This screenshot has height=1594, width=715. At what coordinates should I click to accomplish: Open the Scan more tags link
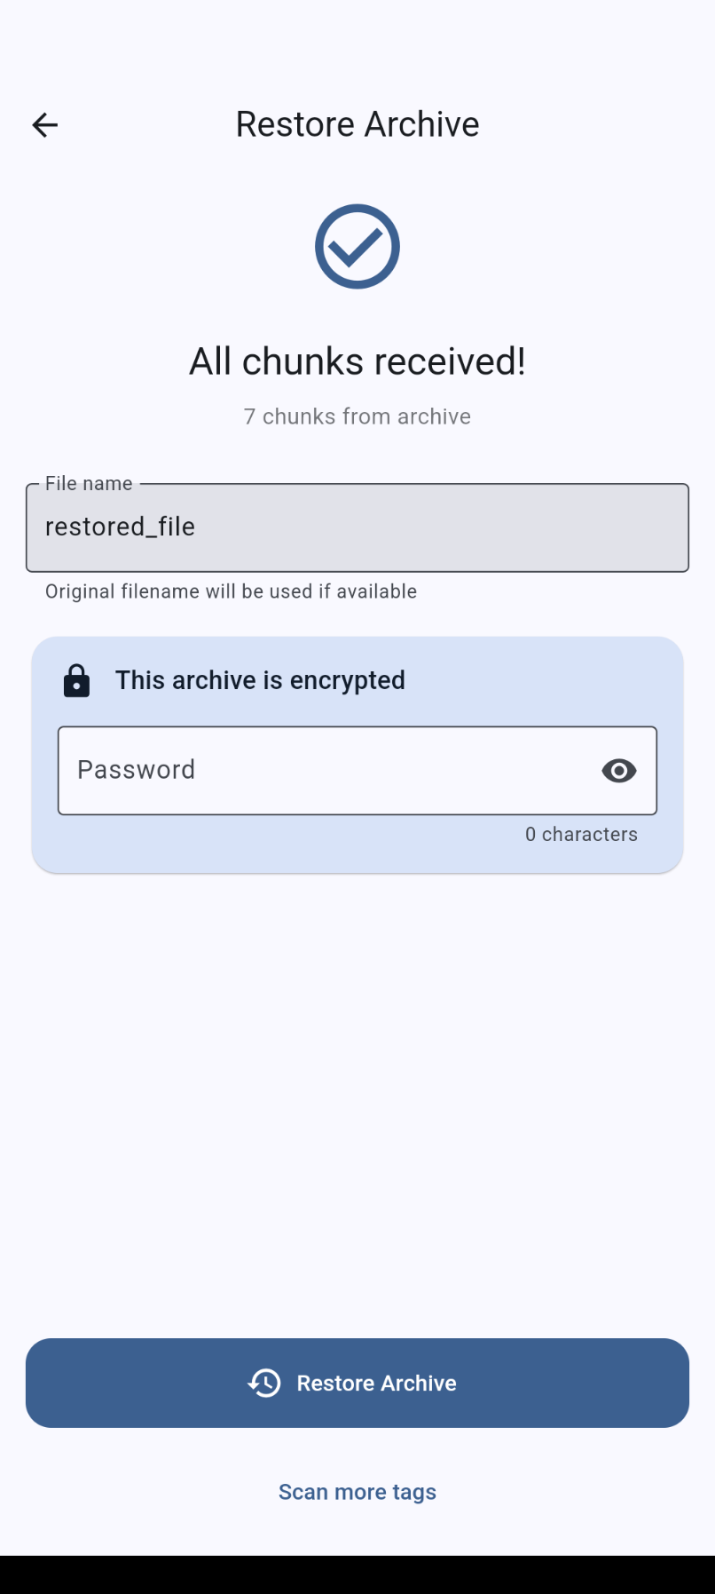tap(357, 1492)
